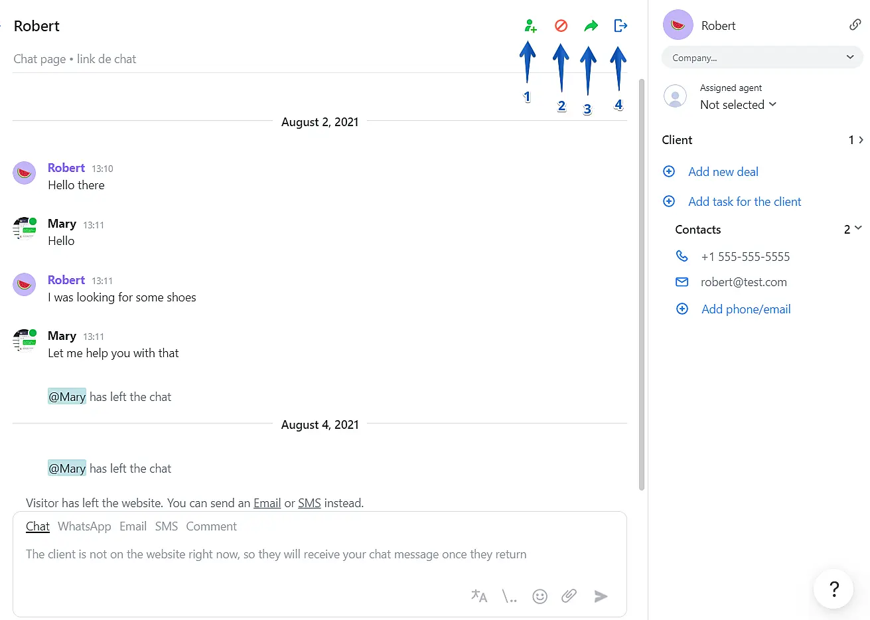Open the emoji picker
Viewport: 870px width, 620px height.
pyautogui.click(x=540, y=596)
